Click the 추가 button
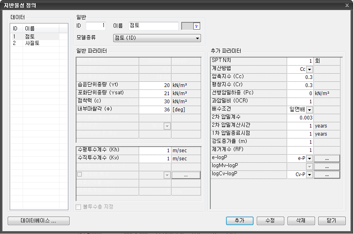Image resolution: width=353 pixels, height=234 pixels. coord(239,221)
